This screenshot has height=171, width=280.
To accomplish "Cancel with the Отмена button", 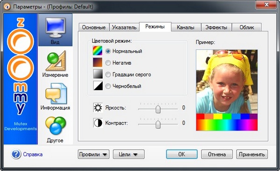I will [217, 154].
